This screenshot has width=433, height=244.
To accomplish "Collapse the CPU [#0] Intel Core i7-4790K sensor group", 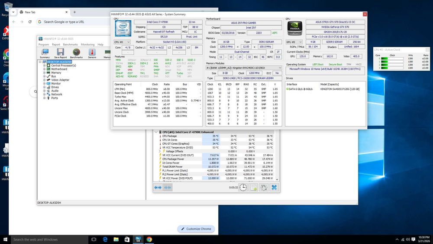I will pos(156,132).
